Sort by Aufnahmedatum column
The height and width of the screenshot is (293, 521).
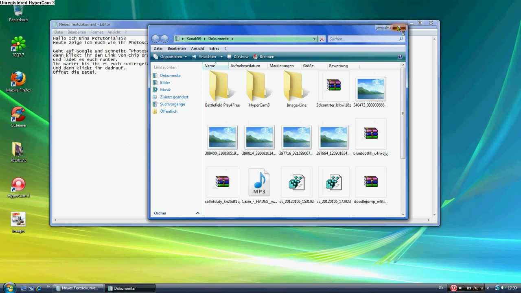[248, 66]
